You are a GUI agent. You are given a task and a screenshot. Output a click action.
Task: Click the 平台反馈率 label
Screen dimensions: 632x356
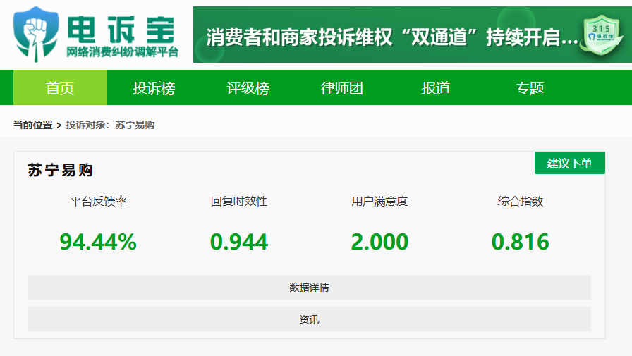click(98, 201)
